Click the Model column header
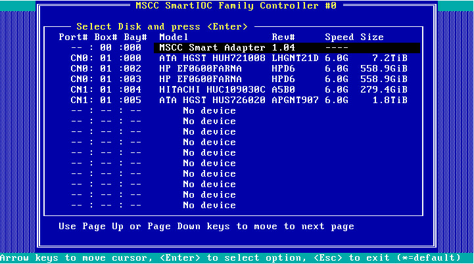Viewport: 474px width, 264px height. 174,37
